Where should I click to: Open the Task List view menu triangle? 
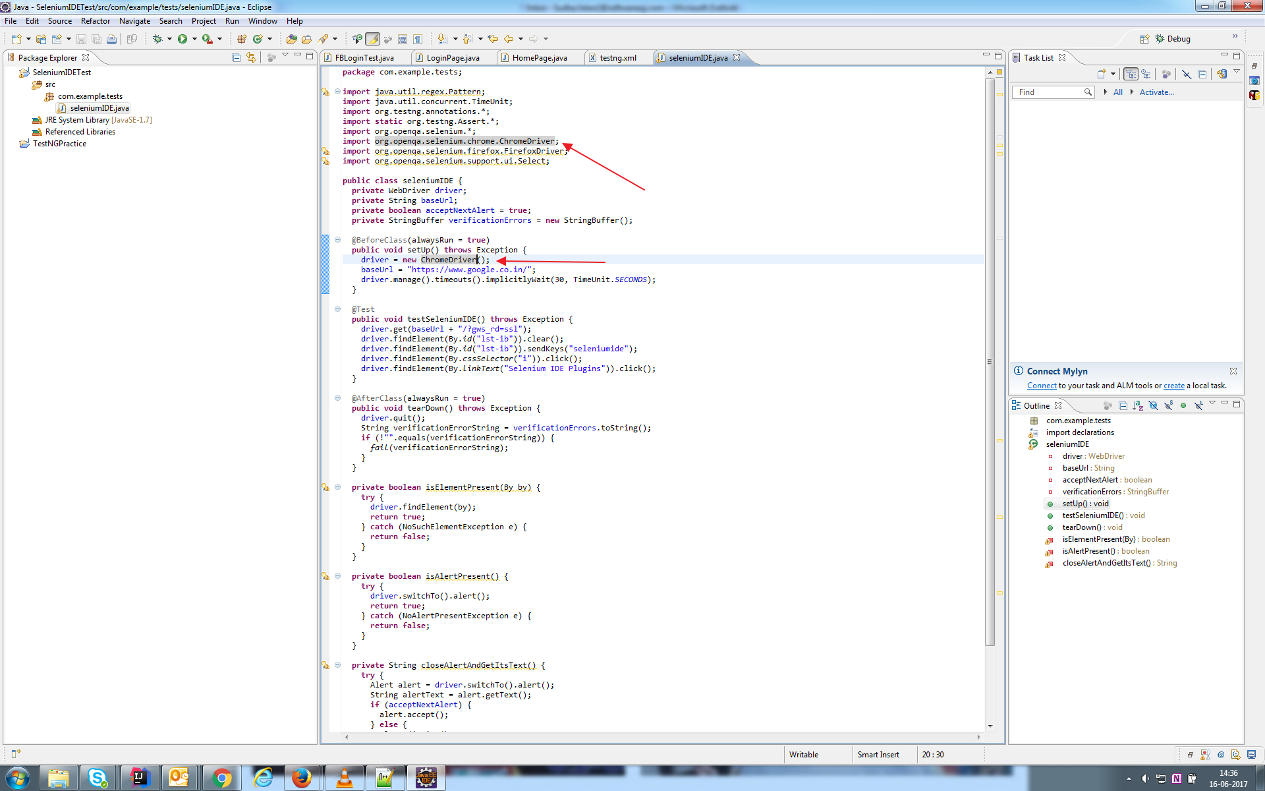click(x=1237, y=71)
